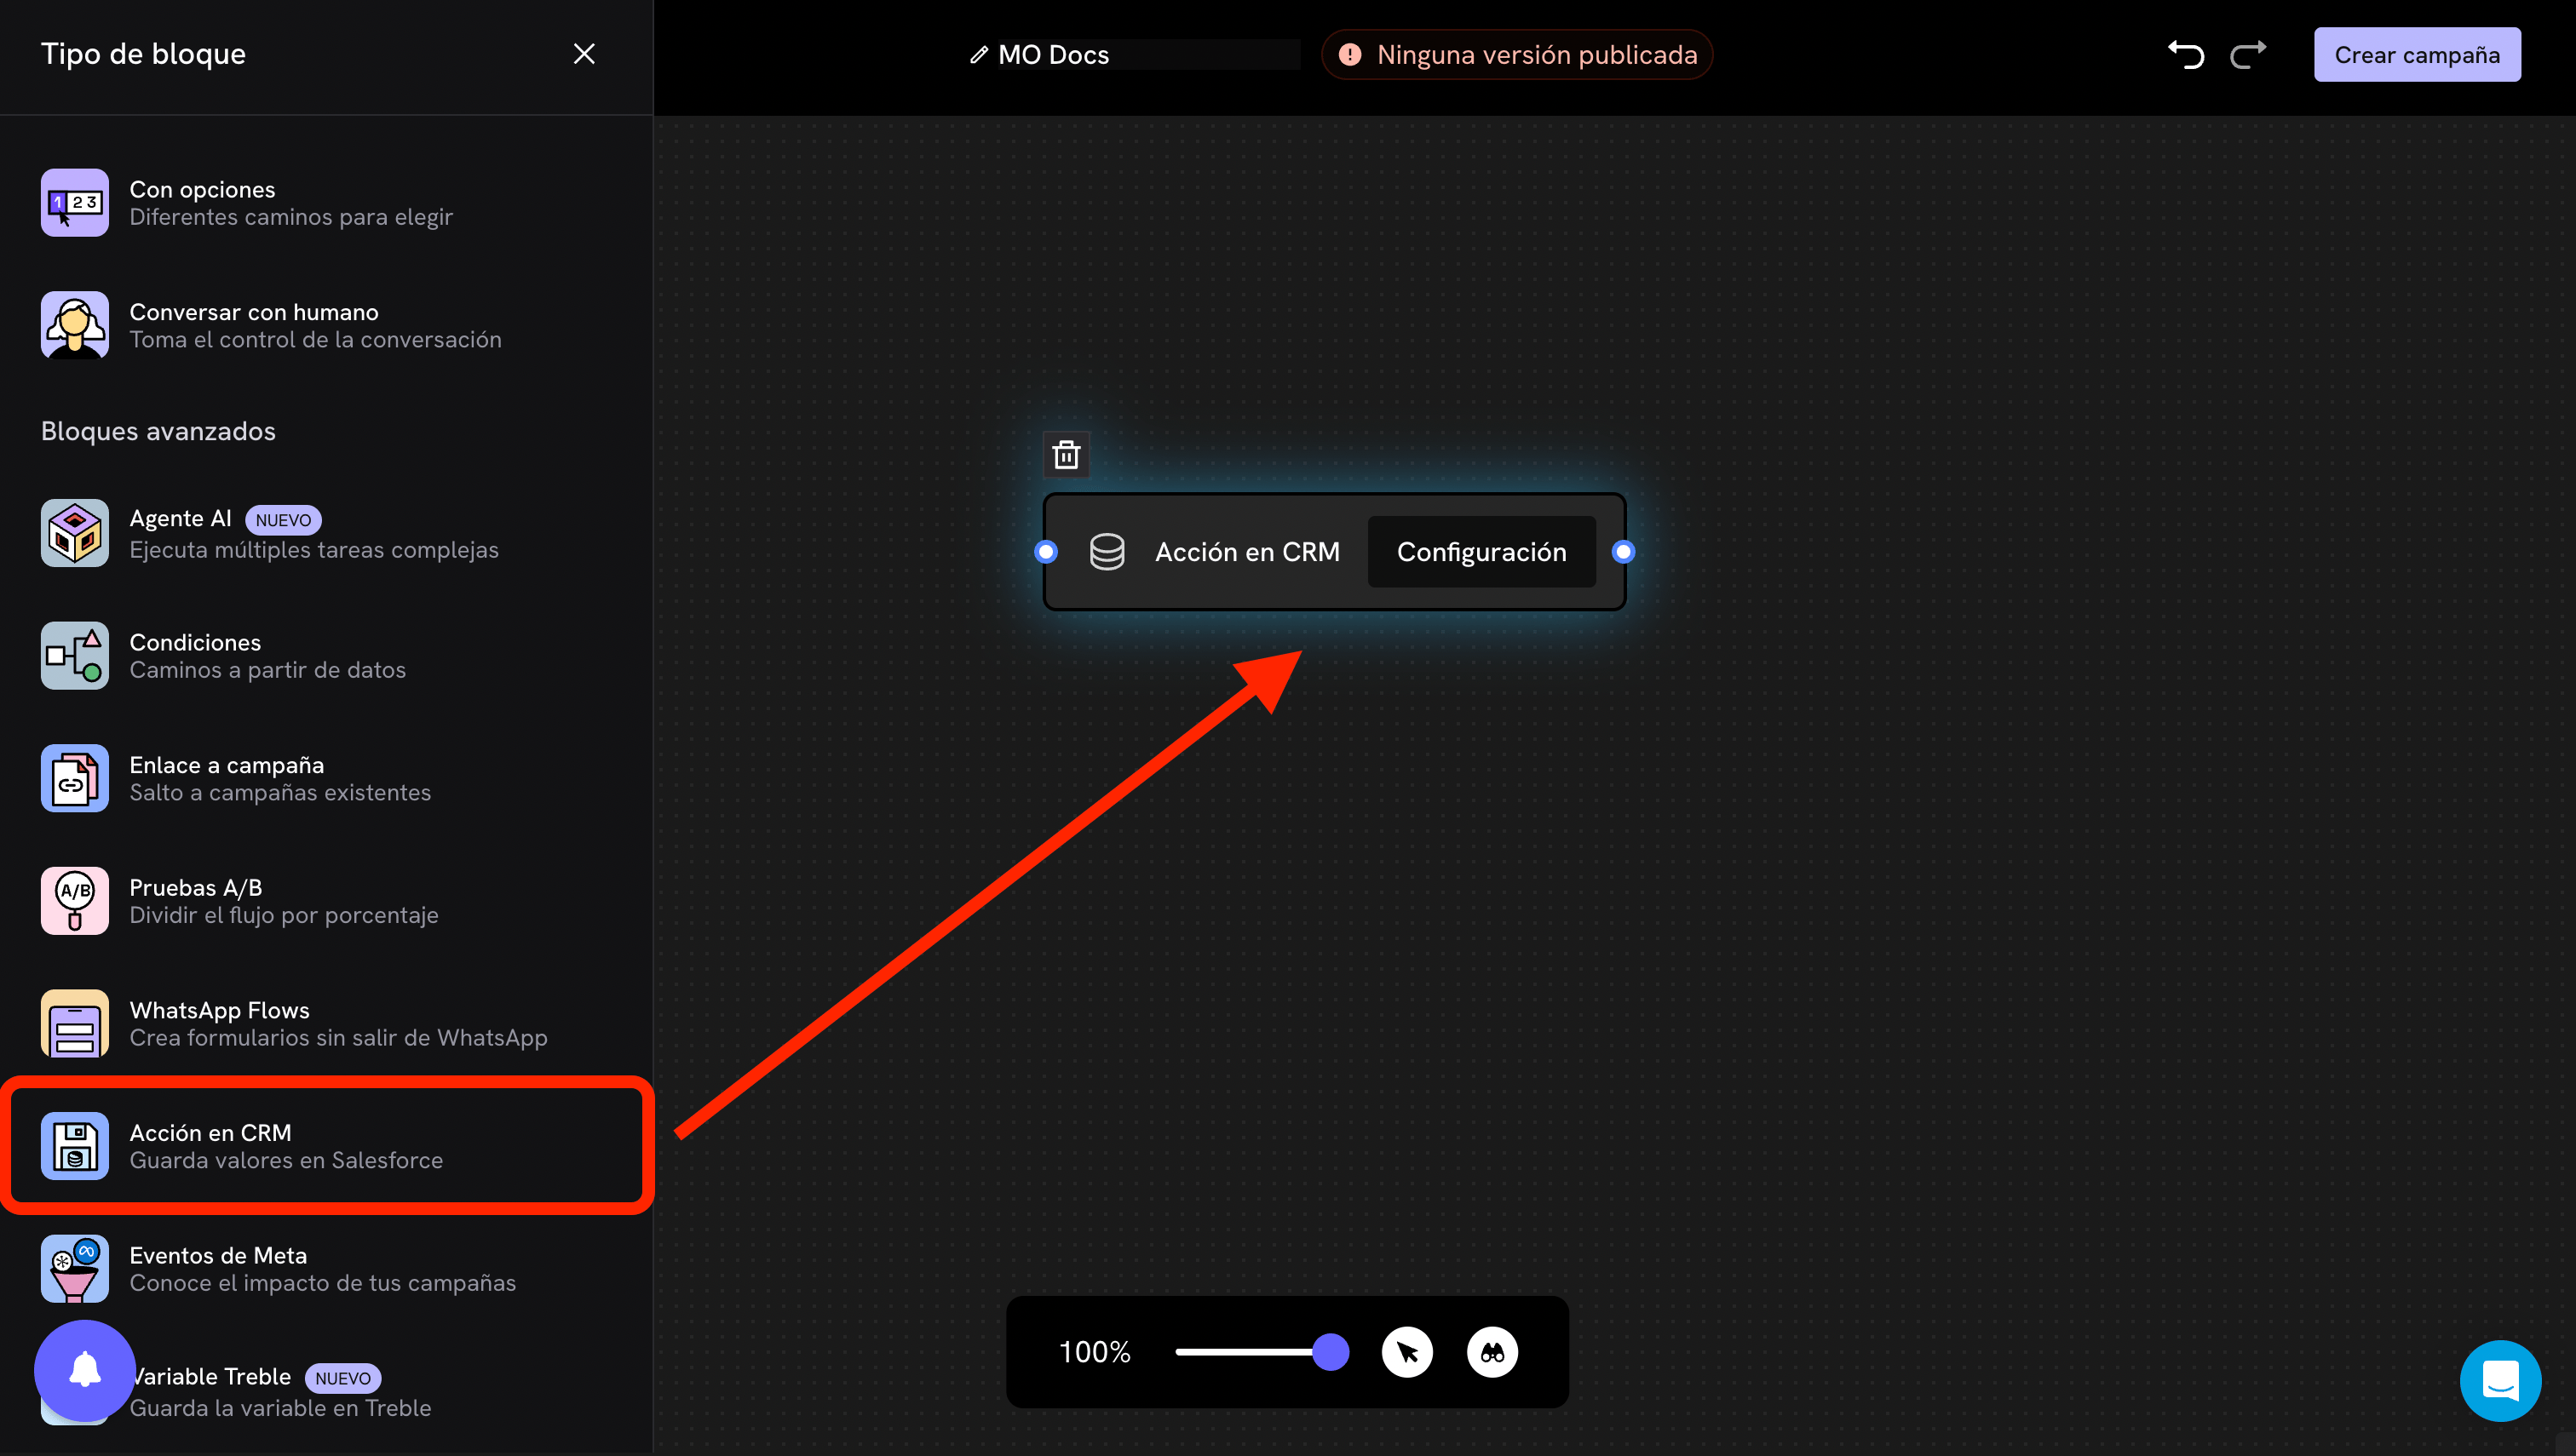Redo the last change
This screenshot has height=1456, width=2576.
pyautogui.click(x=2248, y=55)
